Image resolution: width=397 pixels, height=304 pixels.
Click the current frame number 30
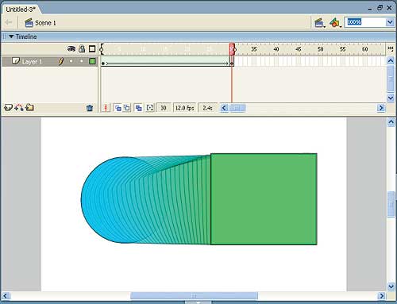pos(164,108)
